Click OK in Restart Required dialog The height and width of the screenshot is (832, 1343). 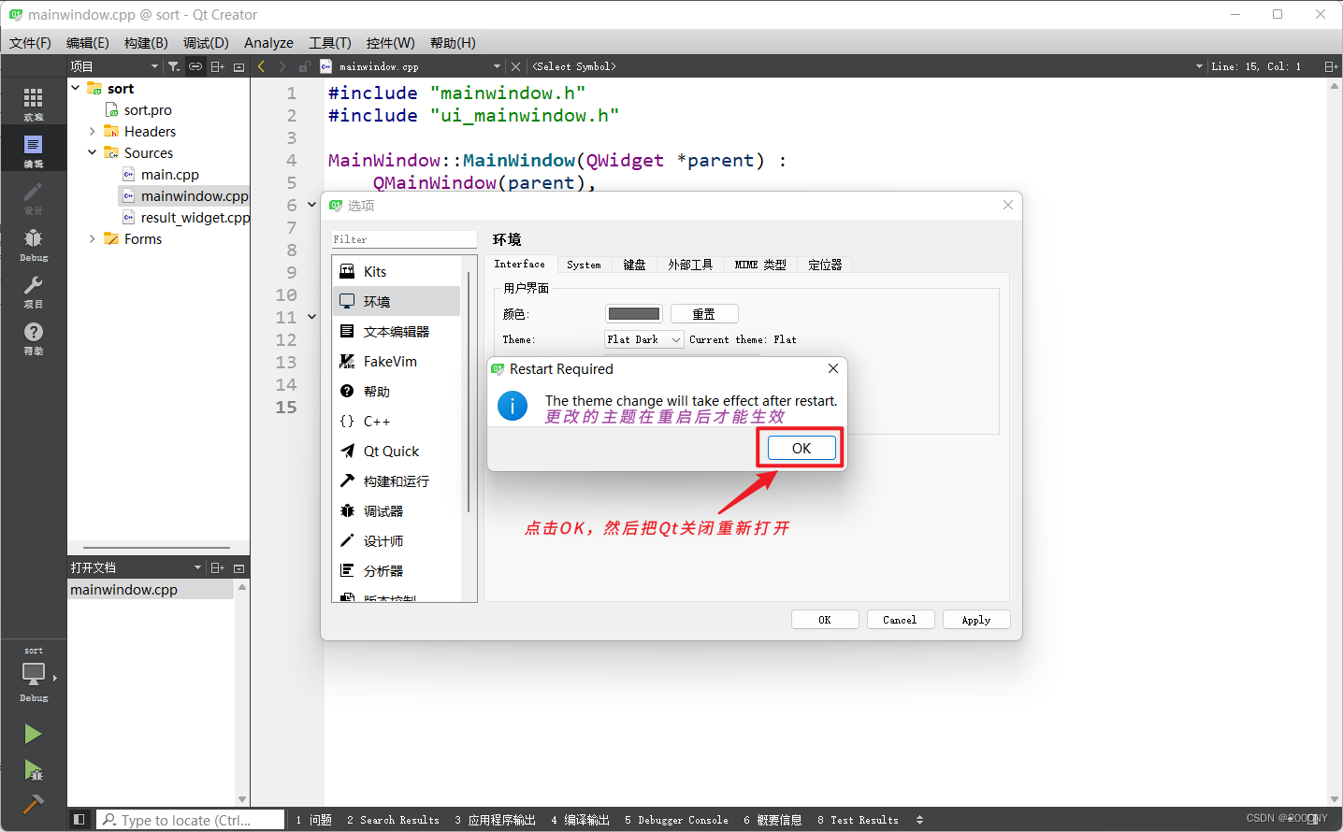pyautogui.click(x=801, y=448)
